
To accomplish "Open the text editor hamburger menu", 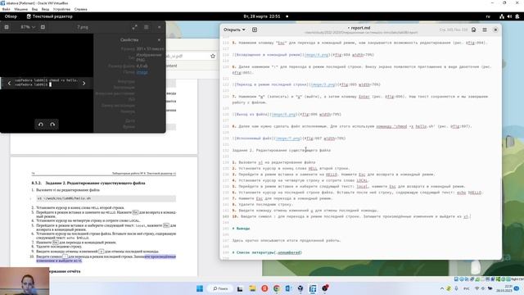I will (485, 29).
